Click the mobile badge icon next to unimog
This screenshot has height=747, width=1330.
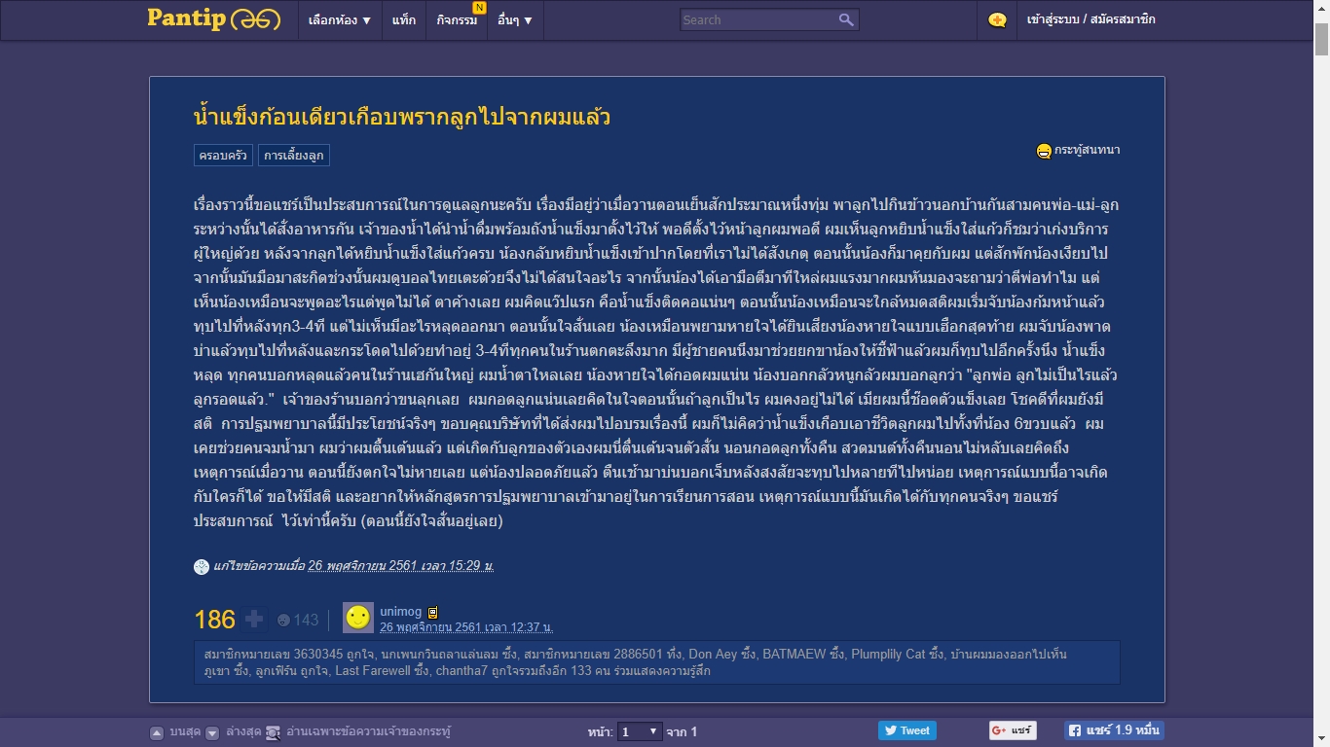coord(433,612)
